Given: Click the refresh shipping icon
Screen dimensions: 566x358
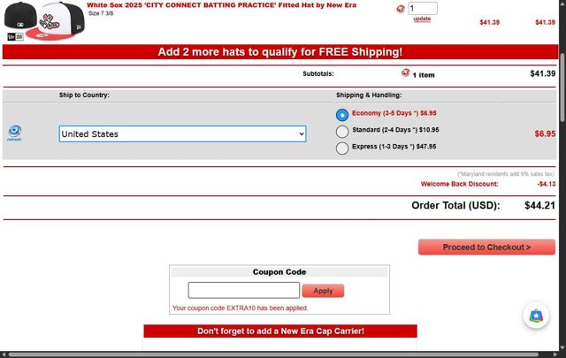Looking at the screenshot, I should click(14, 133).
